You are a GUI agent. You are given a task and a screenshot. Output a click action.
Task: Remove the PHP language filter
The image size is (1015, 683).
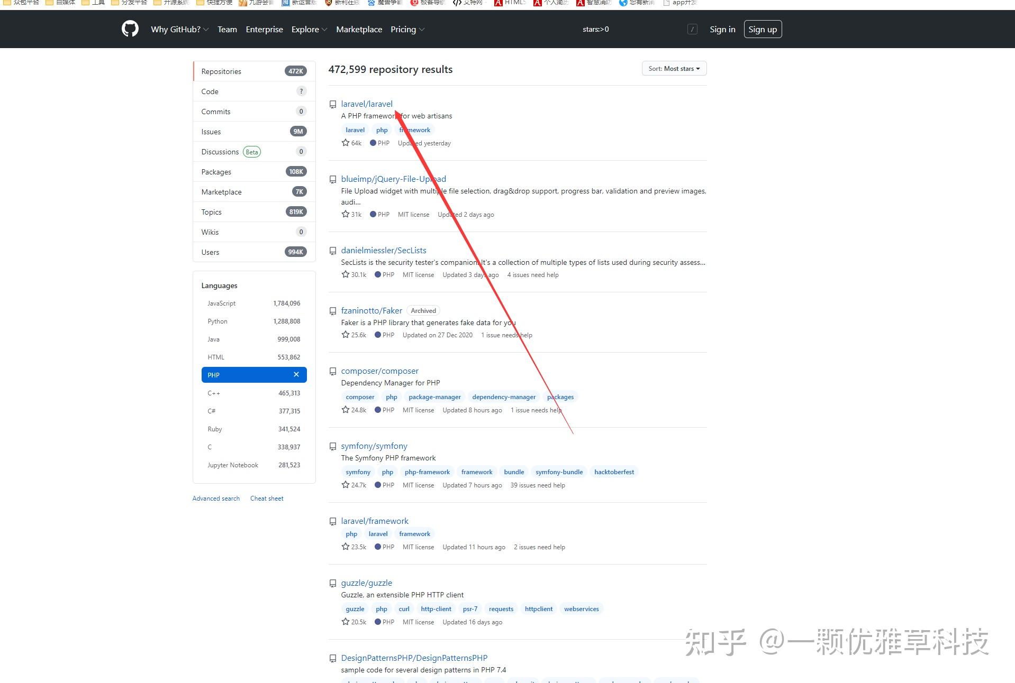coord(296,374)
